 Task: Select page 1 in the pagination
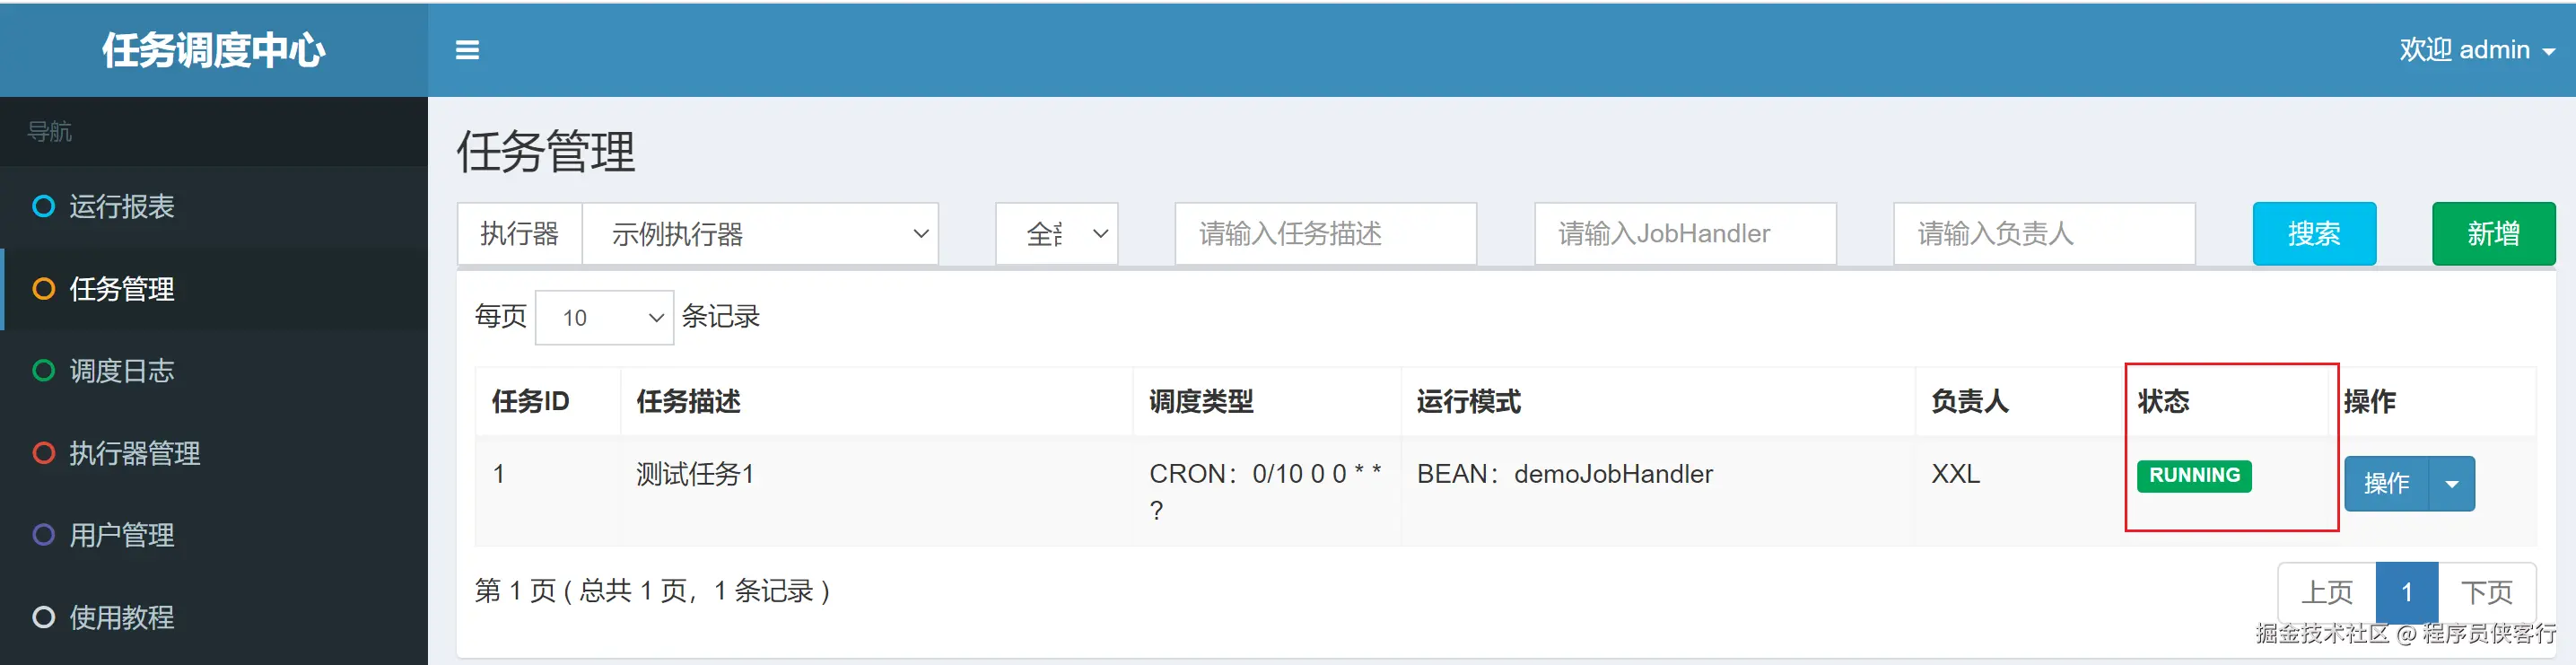(x=2407, y=592)
